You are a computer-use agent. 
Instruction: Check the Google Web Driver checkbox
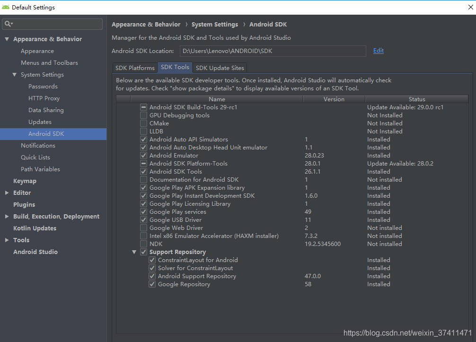[x=143, y=228]
